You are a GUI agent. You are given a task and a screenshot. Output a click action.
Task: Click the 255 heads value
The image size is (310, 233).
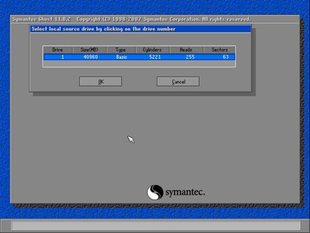click(191, 57)
